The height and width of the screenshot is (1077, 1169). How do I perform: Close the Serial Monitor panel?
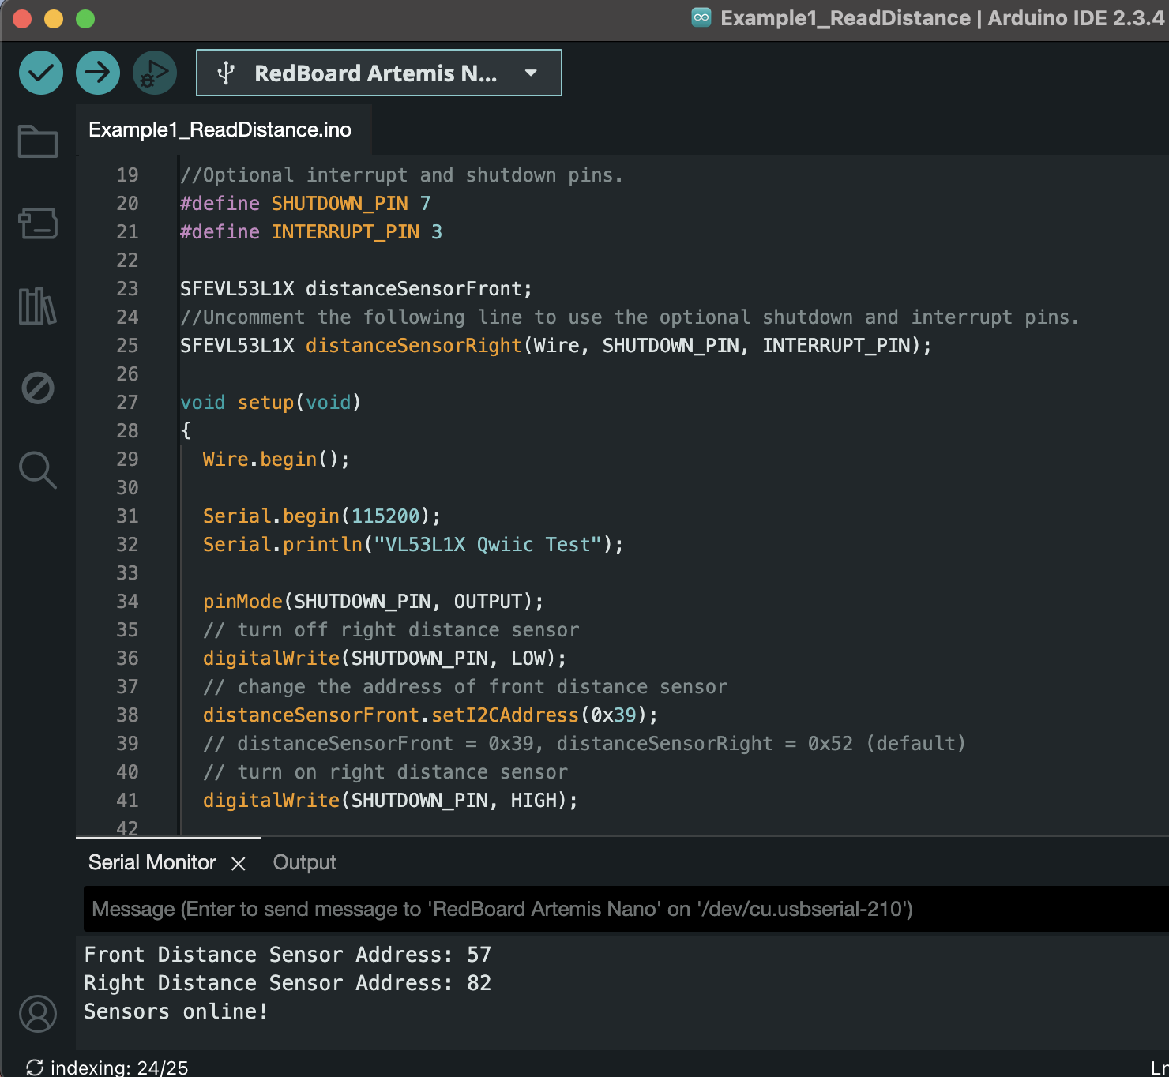click(239, 864)
